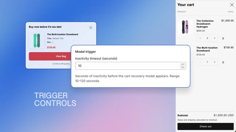Click the Check out button

point(205,126)
